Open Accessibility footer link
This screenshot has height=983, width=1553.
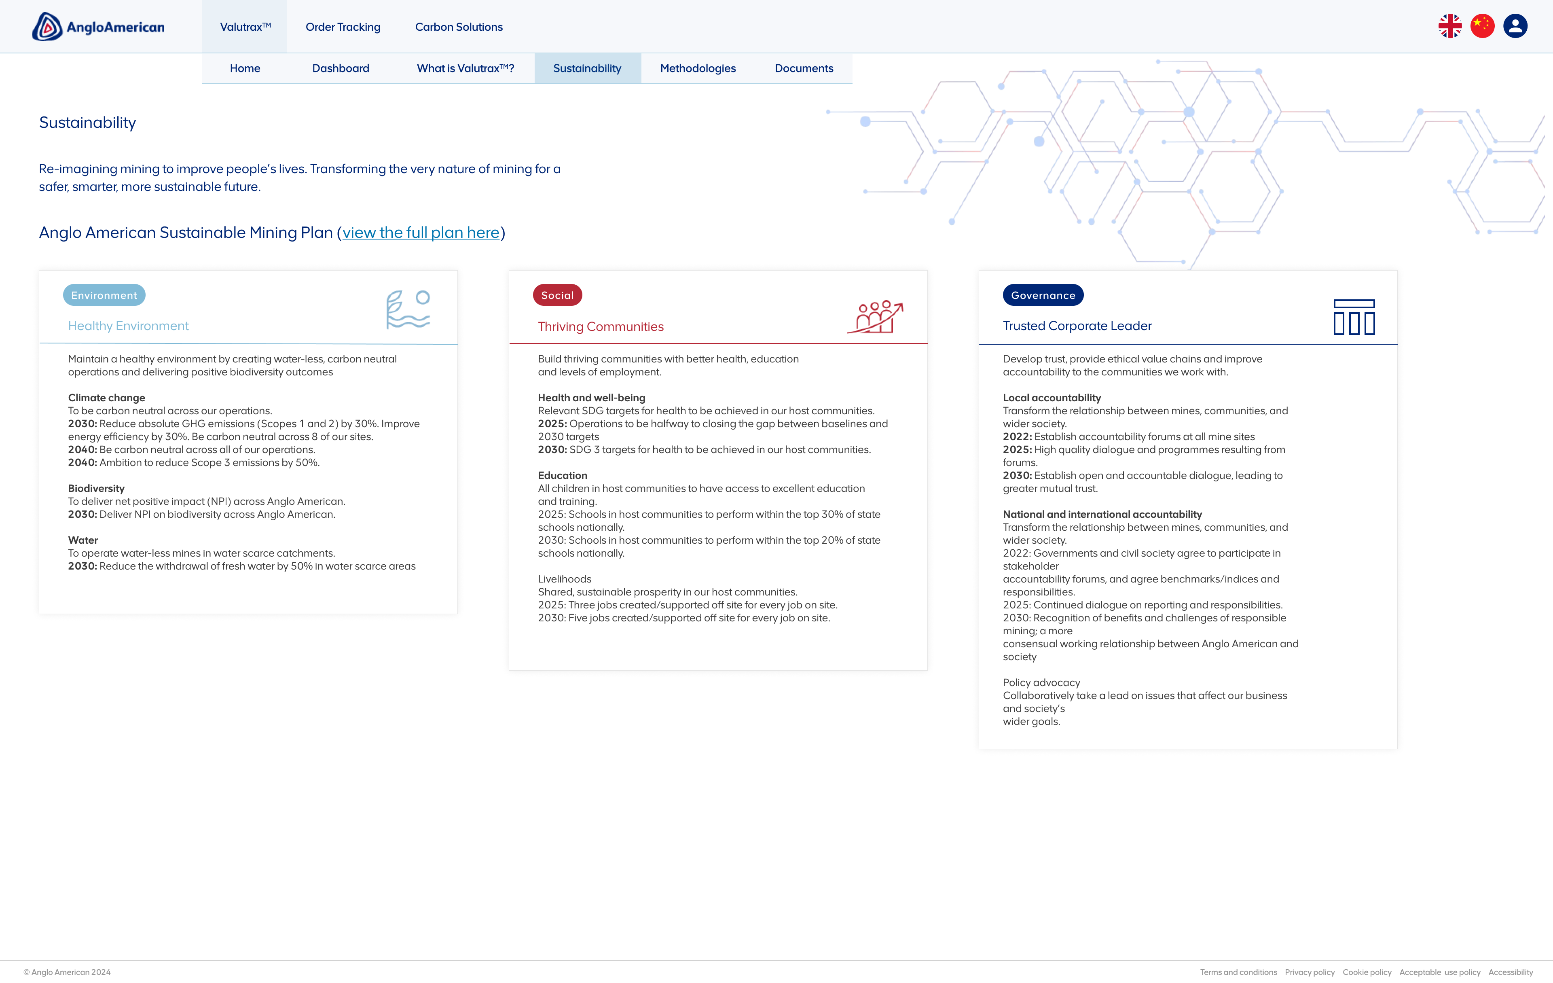coord(1511,972)
